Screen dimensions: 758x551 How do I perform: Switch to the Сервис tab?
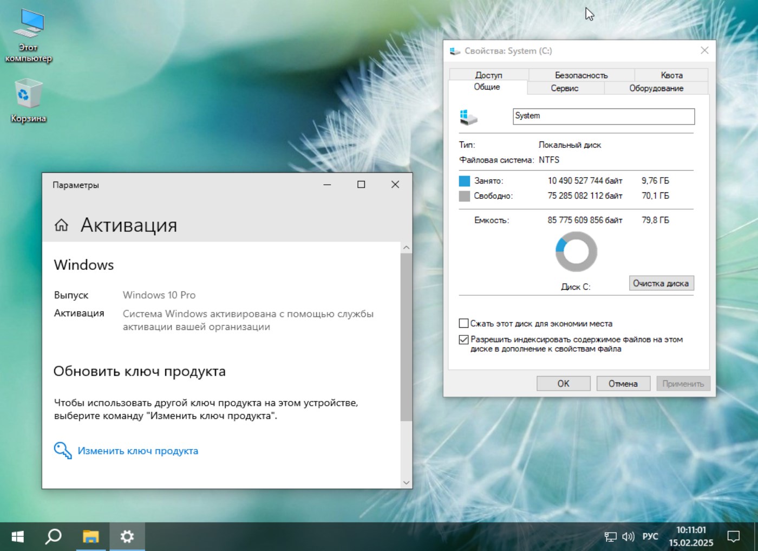tap(565, 88)
